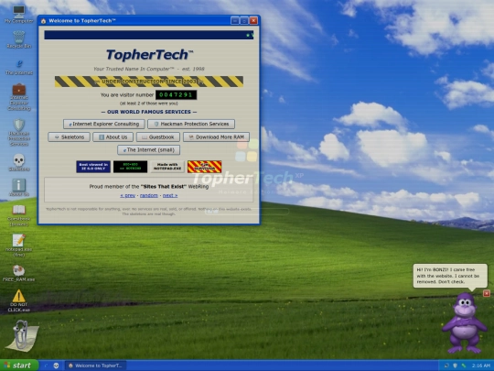Click the Bonzi speech bubble message
This screenshot has width=494, height=371.
(x=450, y=276)
